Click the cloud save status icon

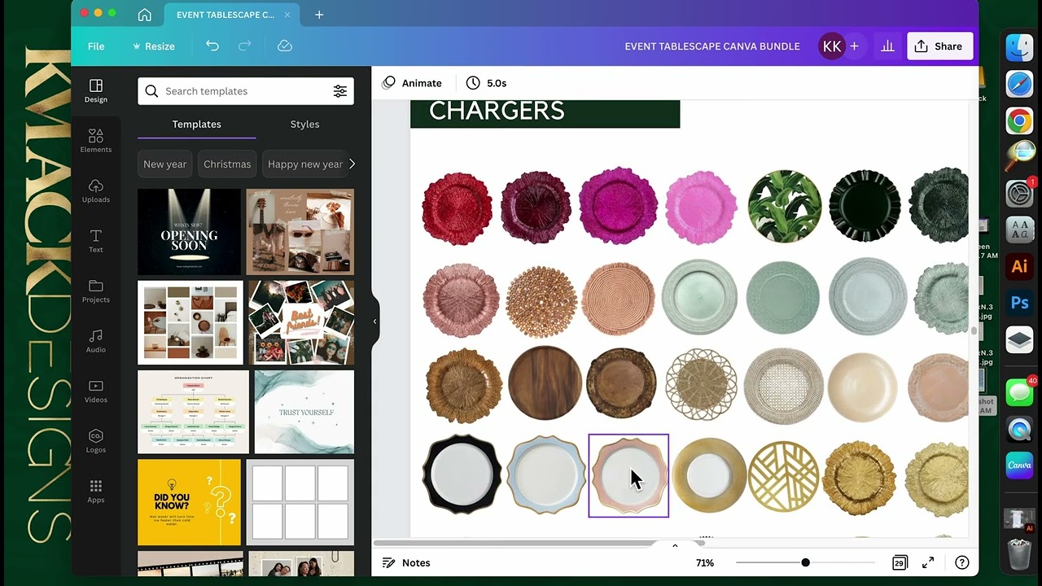click(284, 46)
